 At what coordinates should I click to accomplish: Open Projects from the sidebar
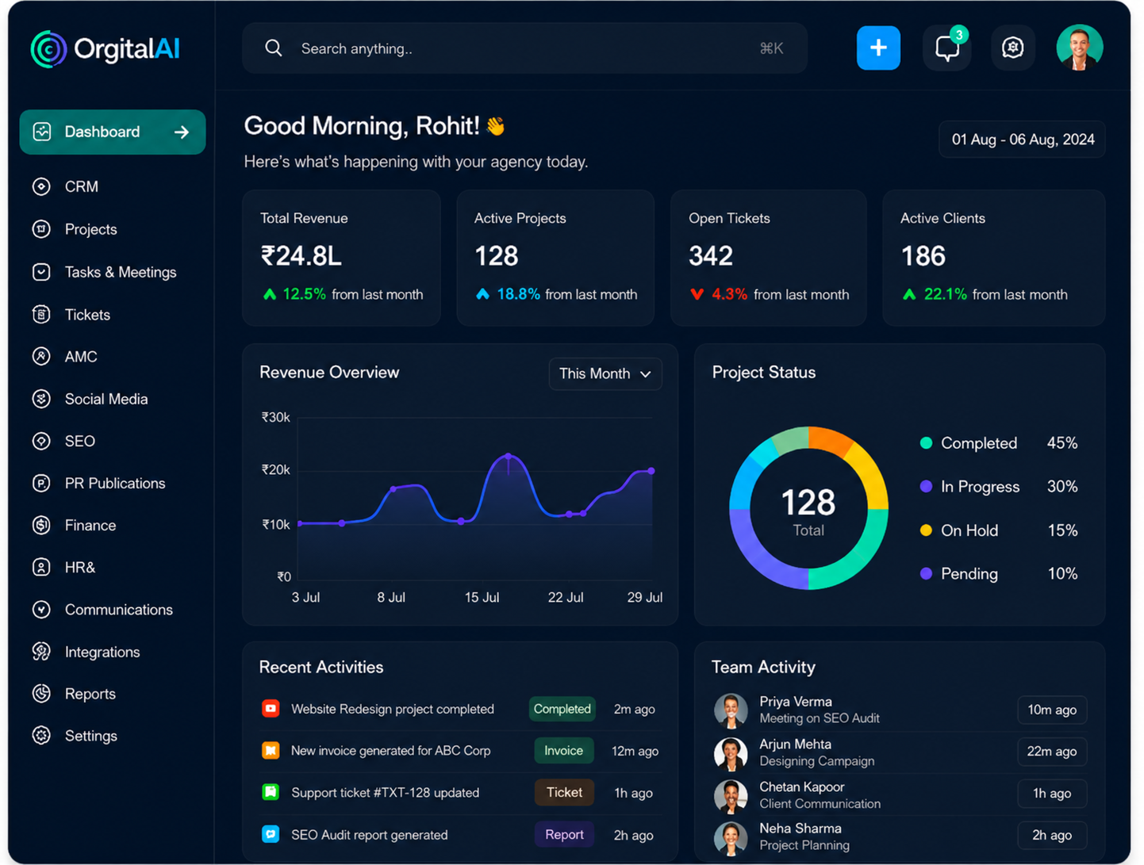(90, 229)
